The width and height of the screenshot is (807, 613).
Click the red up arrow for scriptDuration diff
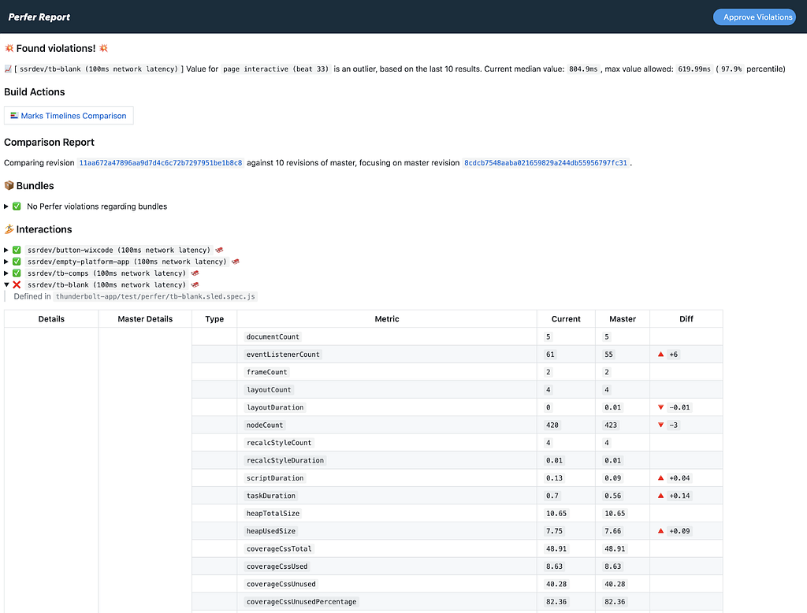point(661,478)
